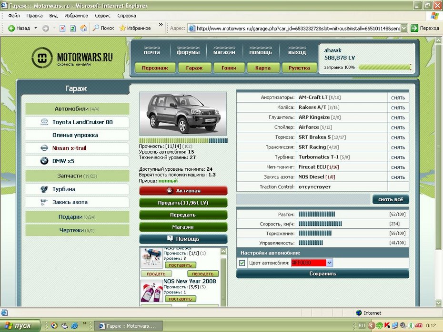The height and width of the screenshot is (332, 443).
Task: Click the Разгон stat bar
Action: click(317, 215)
